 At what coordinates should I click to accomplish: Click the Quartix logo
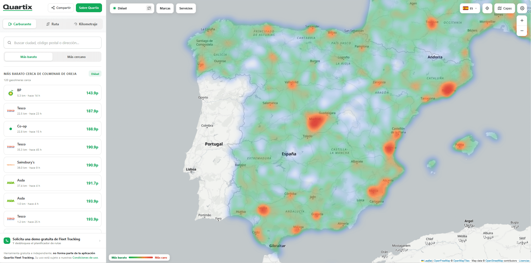pos(18,7)
